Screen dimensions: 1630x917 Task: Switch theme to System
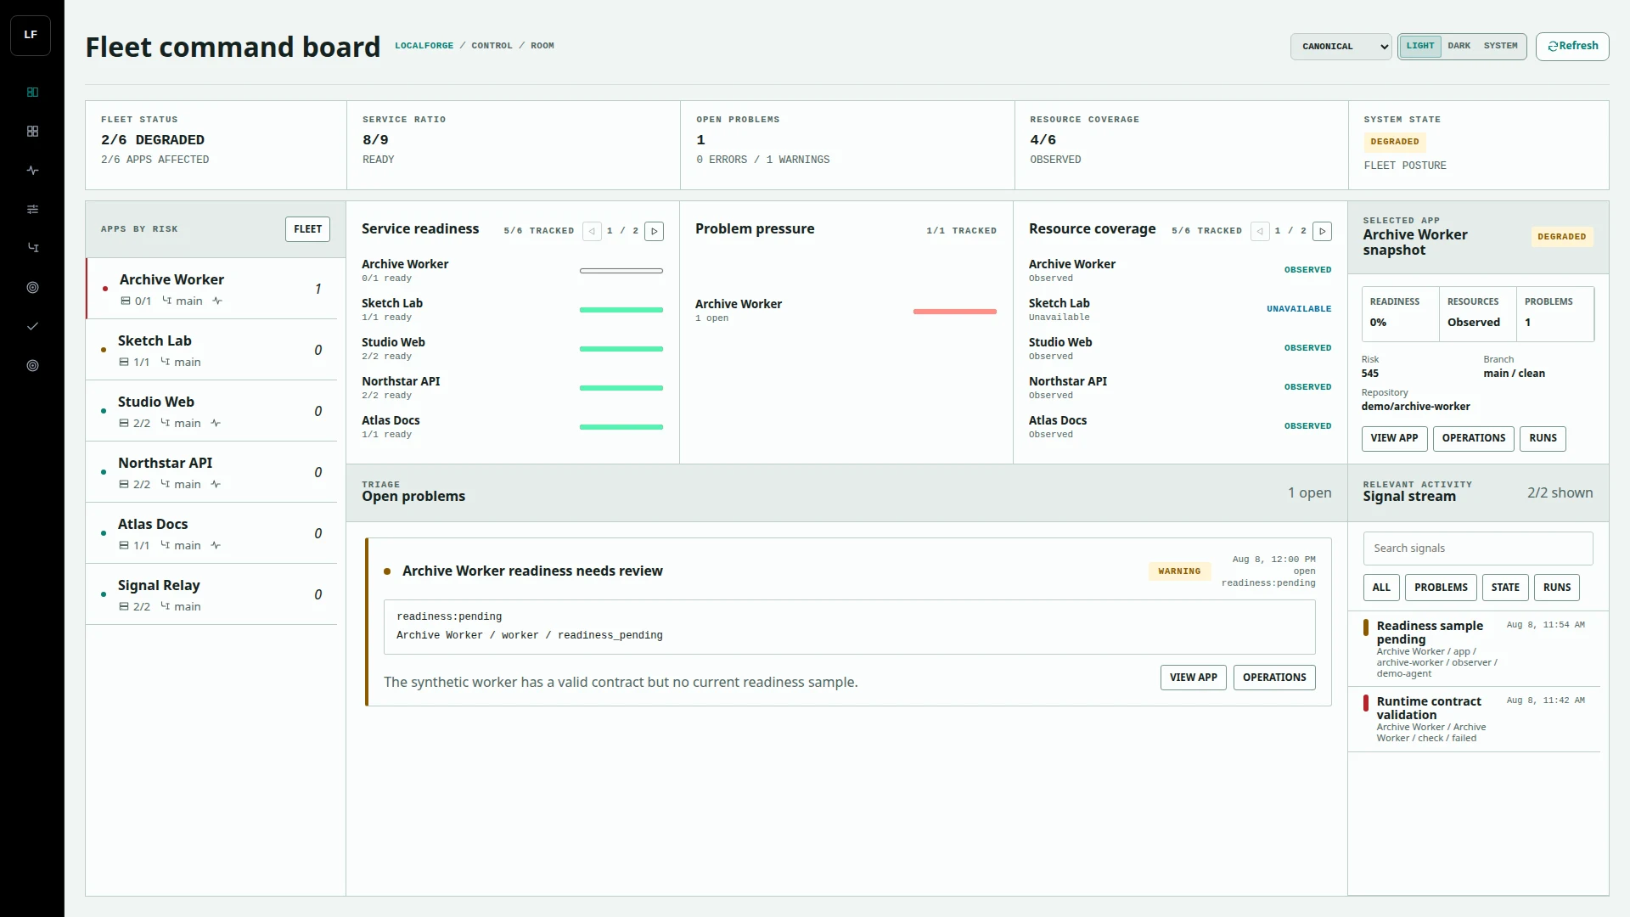[x=1500, y=46]
